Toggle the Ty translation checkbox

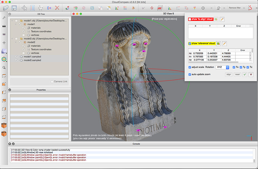[x=241, y=67]
